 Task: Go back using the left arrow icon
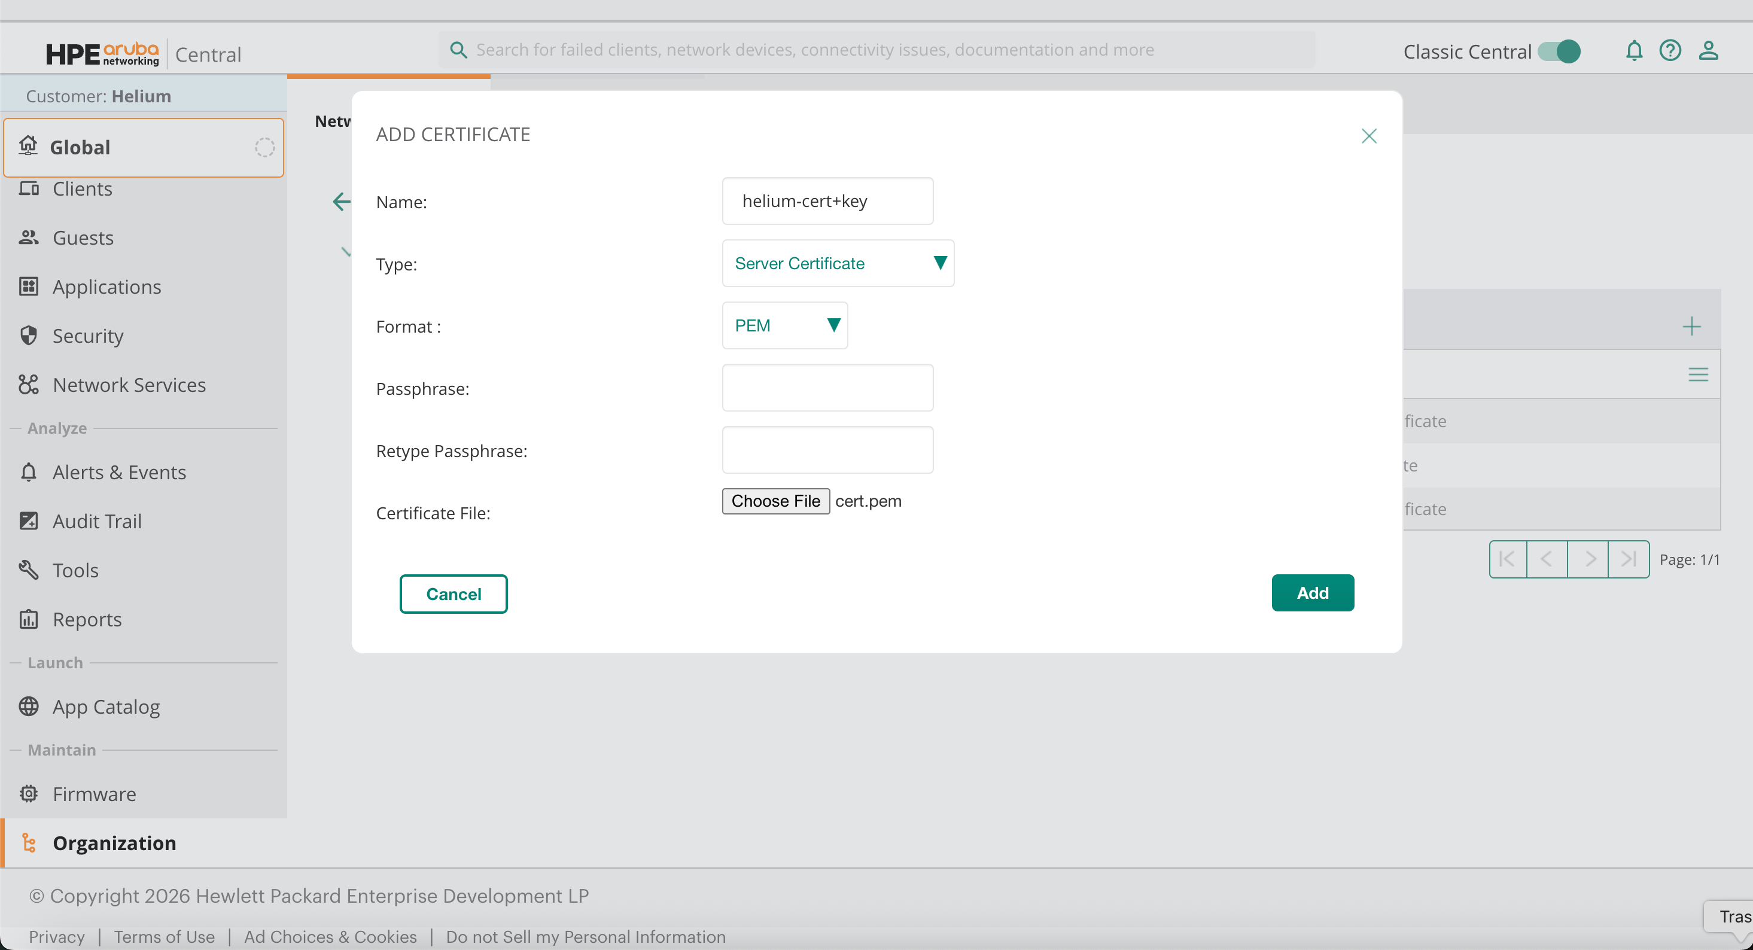coord(342,202)
